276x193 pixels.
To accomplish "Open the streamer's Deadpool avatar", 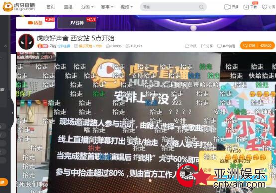I will [26, 42].
